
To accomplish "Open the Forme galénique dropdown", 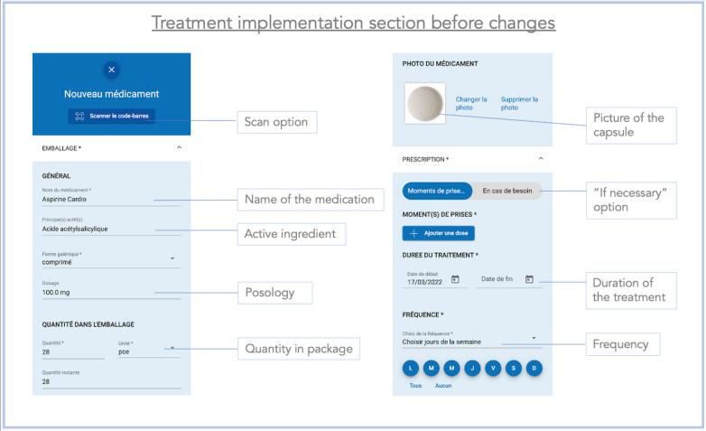I will (x=111, y=258).
